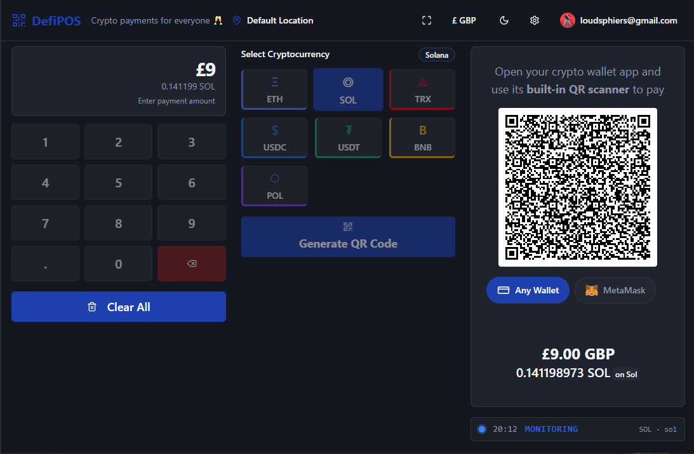
Task: Click the 0.141199 SOL conversion text
Action: click(x=188, y=86)
